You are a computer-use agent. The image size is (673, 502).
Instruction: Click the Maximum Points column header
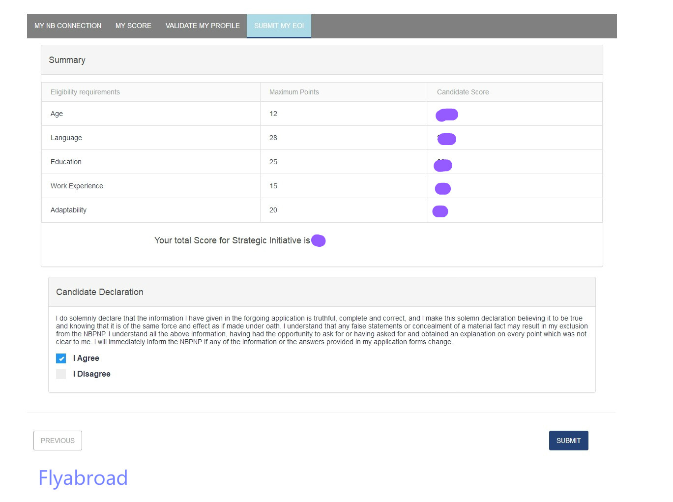(294, 92)
